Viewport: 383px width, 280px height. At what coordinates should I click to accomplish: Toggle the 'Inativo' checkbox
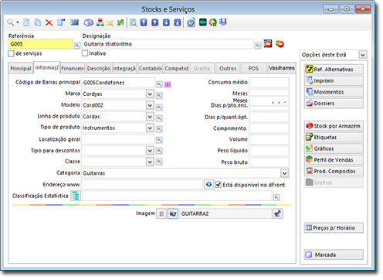coord(85,53)
